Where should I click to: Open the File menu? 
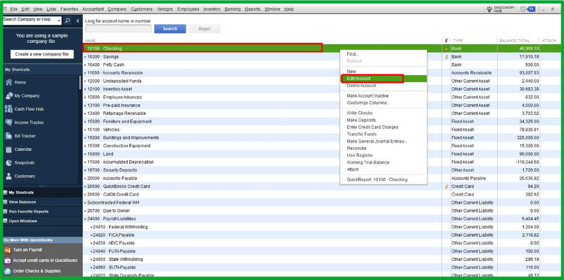click(x=14, y=9)
